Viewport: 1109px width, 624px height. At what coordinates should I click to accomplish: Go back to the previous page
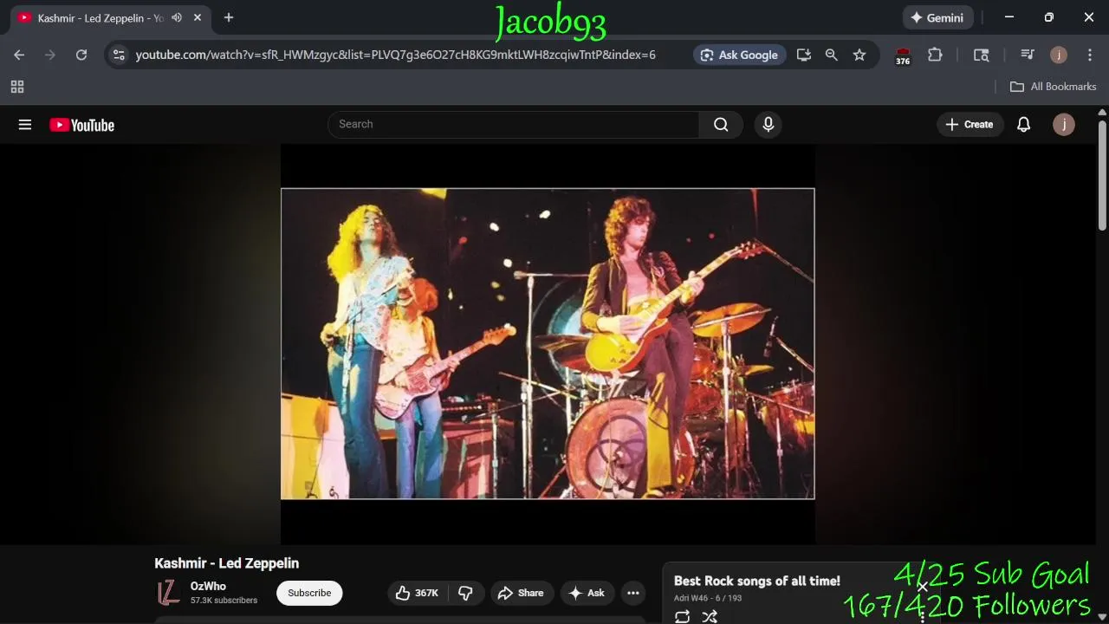pyautogui.click(x=19, y=55)
